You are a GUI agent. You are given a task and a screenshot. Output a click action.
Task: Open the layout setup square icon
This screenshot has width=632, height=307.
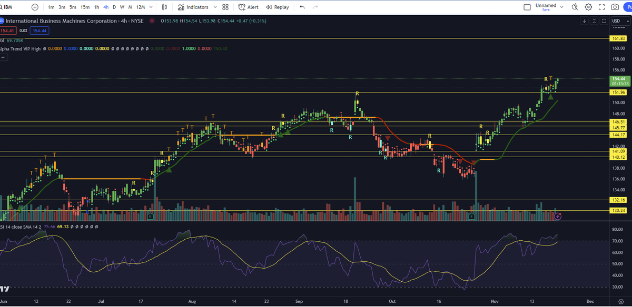[527, 7]
